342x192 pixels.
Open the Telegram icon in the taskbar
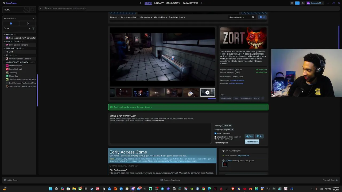click(x=162, y=189)
